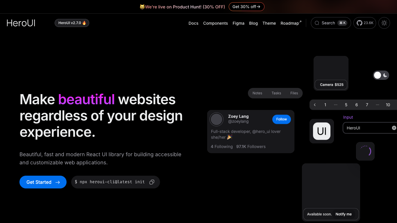The image size is (397, 223).
Task: Open the Theme page
Action: (269, 23)
